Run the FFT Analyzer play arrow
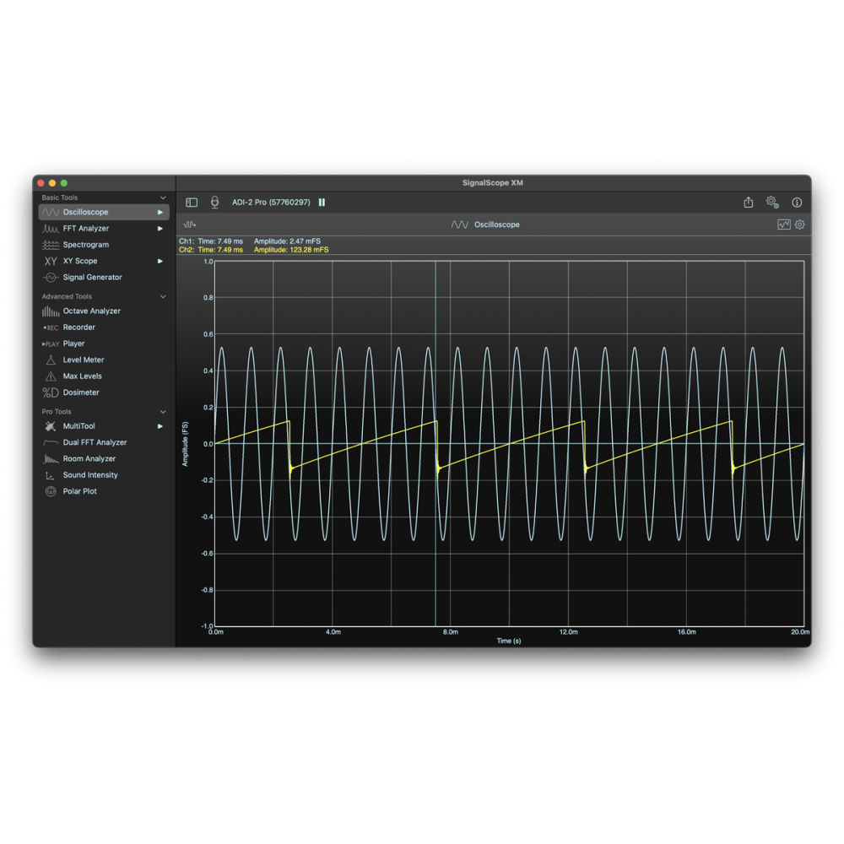844x844 pixels. click(160, 229)
